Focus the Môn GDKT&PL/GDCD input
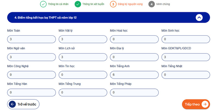The height and width of the screenshot is (111, 217). coord(186,57)
